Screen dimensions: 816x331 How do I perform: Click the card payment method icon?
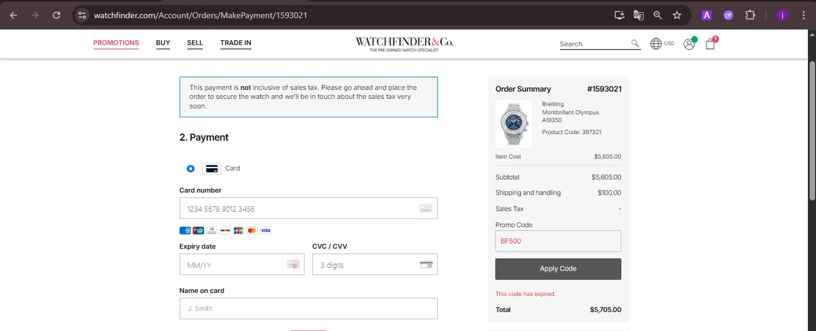pyautogui.click(x=212, y=168)
